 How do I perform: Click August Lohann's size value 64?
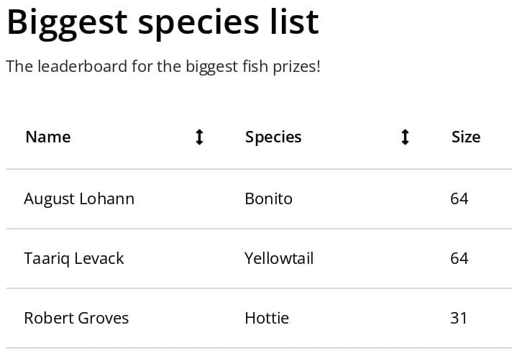point(459,198)
